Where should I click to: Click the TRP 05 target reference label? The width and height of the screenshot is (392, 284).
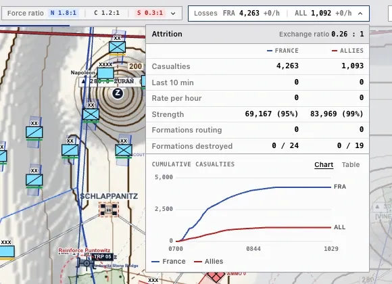pyautogui.click(x=103, y=256)
